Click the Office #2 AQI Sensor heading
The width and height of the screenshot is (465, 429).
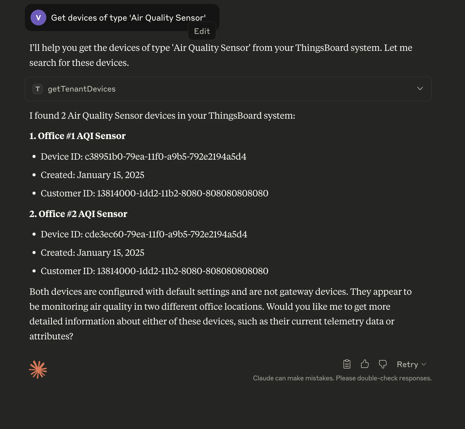click(x=78, y=214)
